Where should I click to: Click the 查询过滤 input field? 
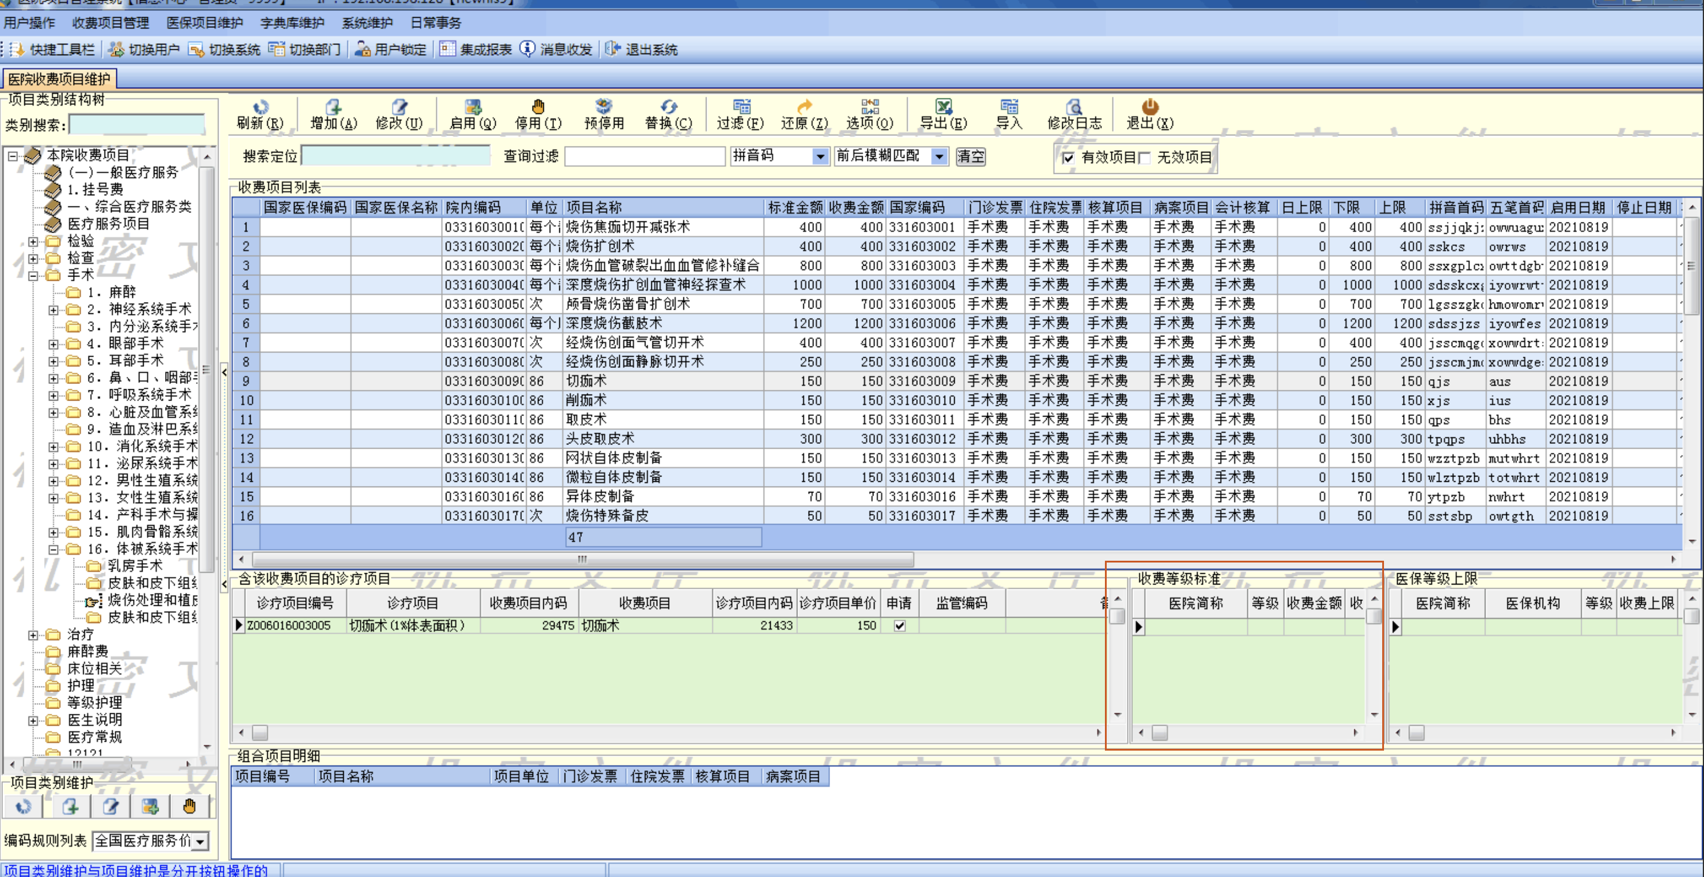pos(644,157)
